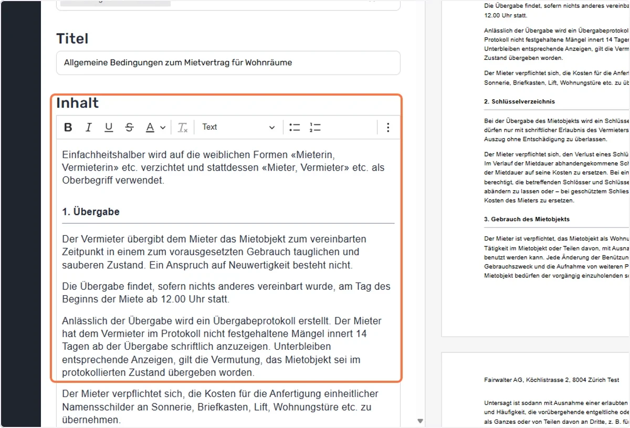The width and height of the screenshot is (630, 428).
Task: Click the scroll-down arrow of the editor panel
Action: point(420,421)
